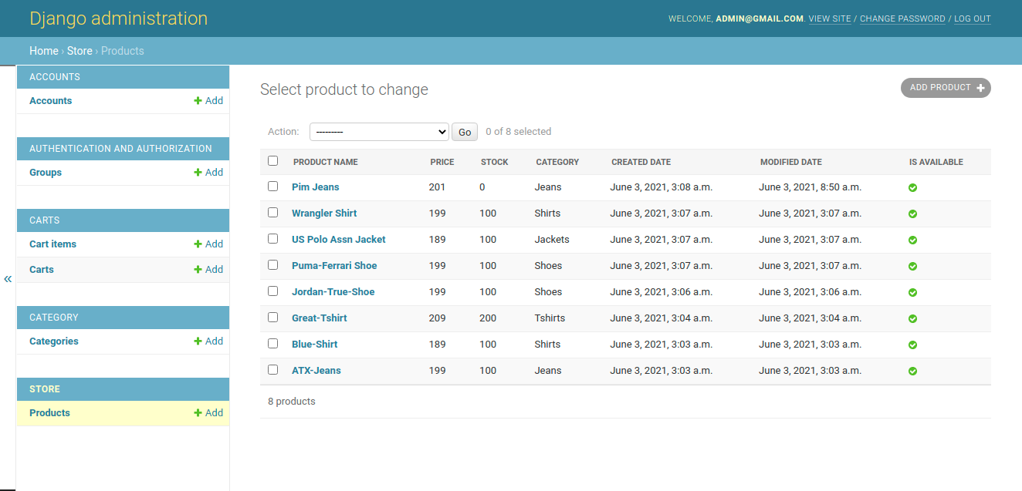The height and width of the screenshot is (491, 1022).
Task: Open the Action dropdown menu
Action: [x=379, y=132]
